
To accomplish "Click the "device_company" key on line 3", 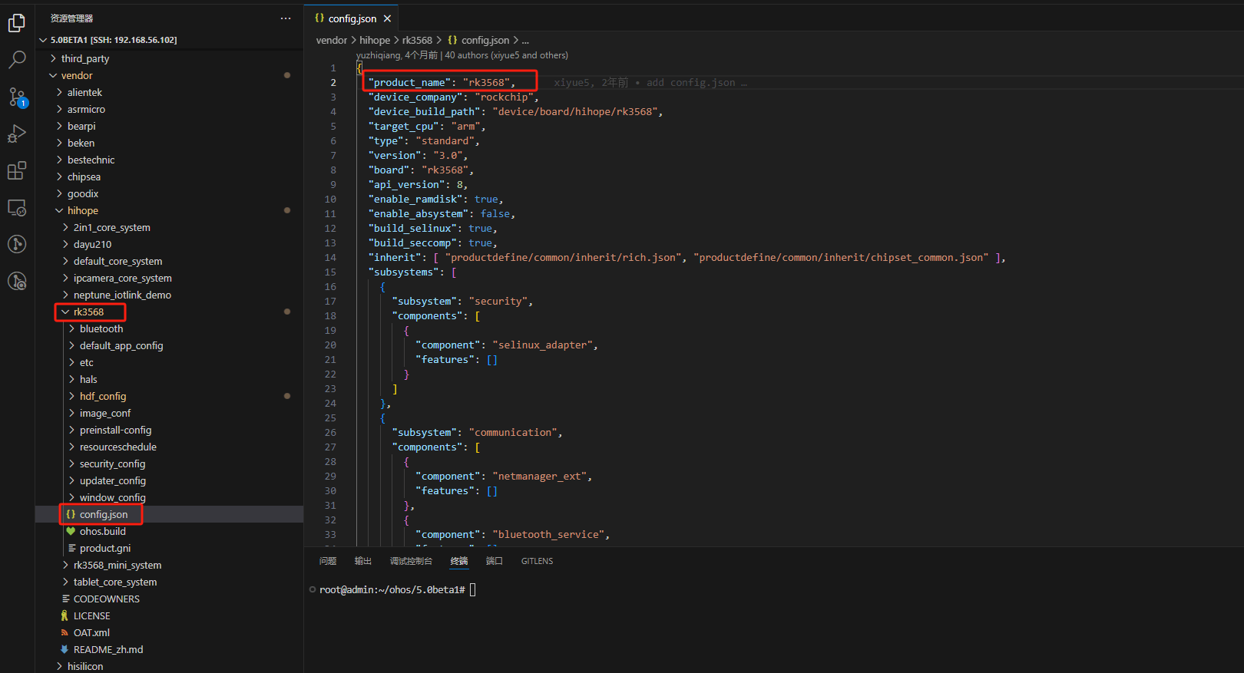I will click(x=415, y=97).
